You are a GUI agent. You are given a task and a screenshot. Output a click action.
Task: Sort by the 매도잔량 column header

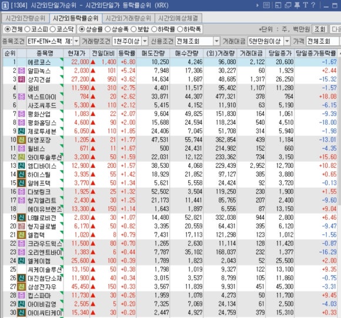click(153, 54)
